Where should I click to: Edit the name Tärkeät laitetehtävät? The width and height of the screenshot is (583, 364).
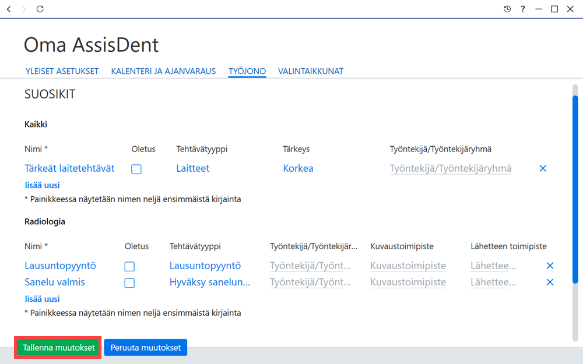69,168
